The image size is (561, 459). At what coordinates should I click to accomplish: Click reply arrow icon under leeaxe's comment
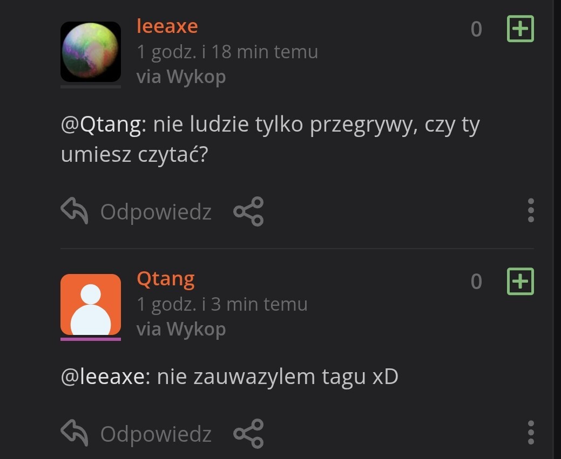pyautogui.click(x=75, y=210)
